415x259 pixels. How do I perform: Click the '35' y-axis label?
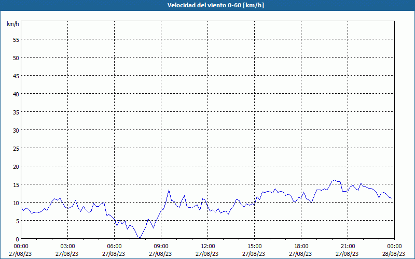16,113
